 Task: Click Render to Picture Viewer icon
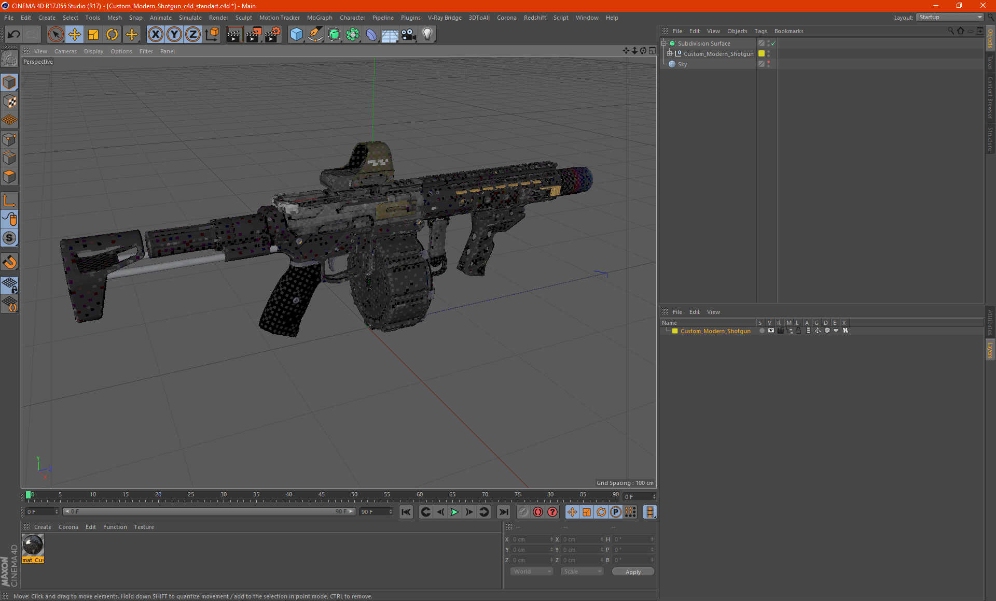point(254,35)
